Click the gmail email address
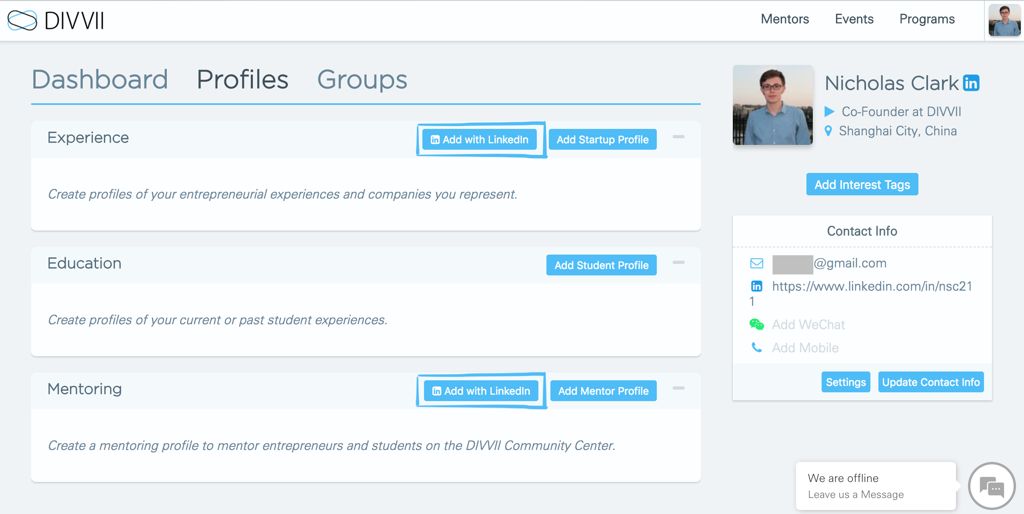This screenshot has height=514, width=1024. pyautogui.click(x=830, y=263)
